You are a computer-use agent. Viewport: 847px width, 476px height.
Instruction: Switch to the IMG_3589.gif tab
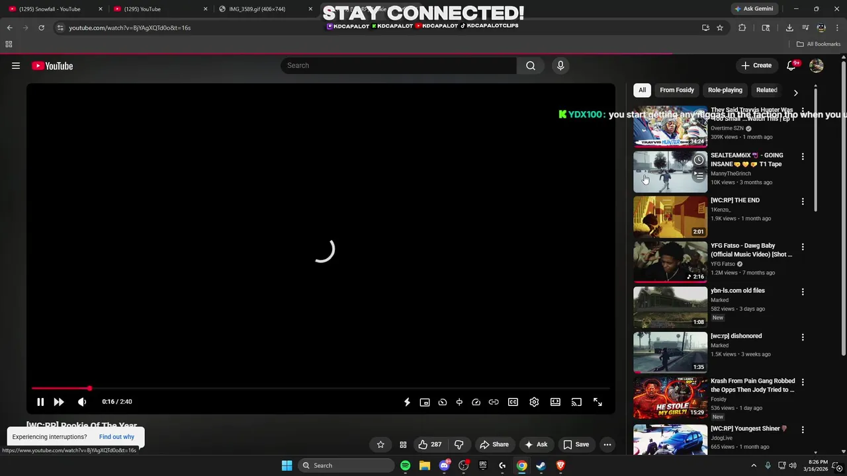[266, 9]
